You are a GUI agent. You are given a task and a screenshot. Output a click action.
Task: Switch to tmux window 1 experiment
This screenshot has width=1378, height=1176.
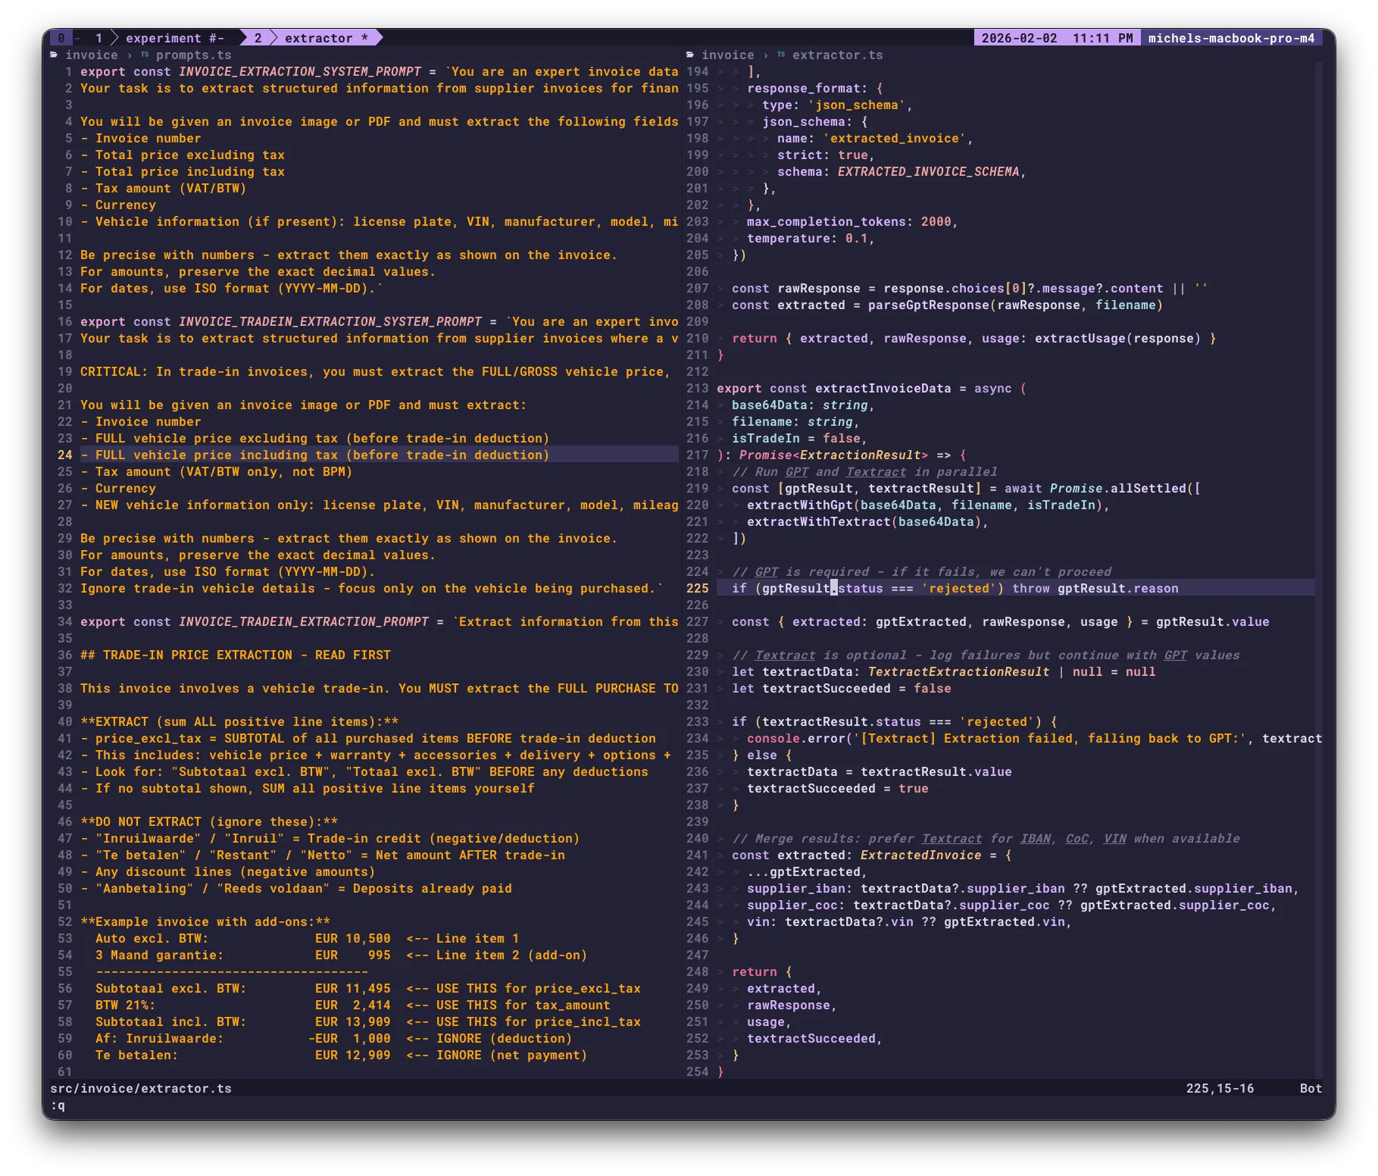[x=160, y=38]
